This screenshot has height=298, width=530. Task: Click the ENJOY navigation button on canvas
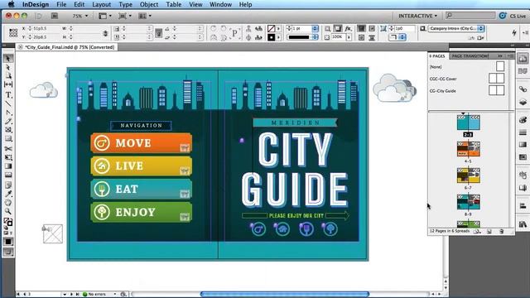point(142,212)
